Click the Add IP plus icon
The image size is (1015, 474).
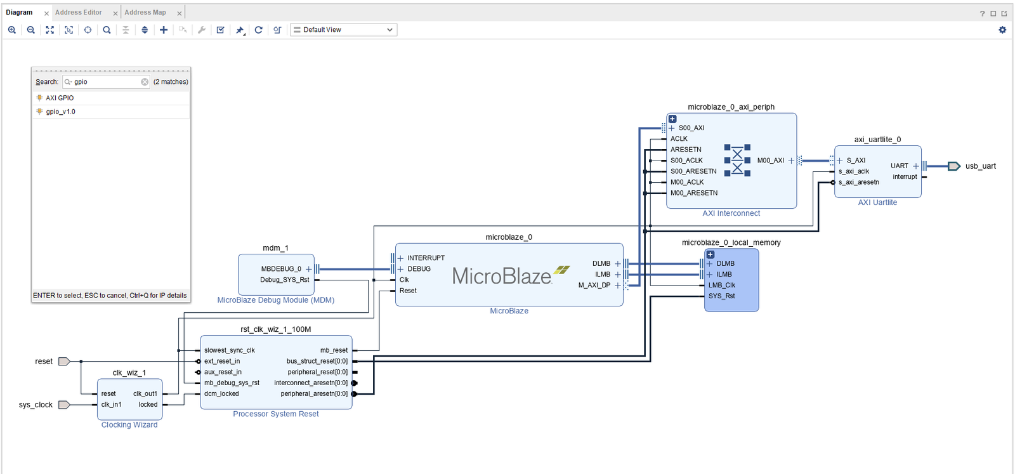[164, 30]
